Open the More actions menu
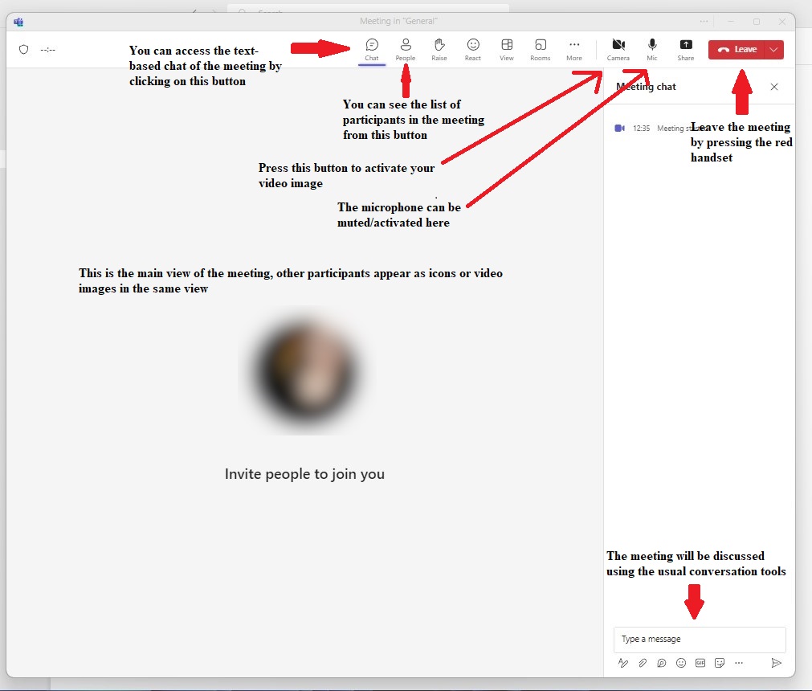 (573, 48)
